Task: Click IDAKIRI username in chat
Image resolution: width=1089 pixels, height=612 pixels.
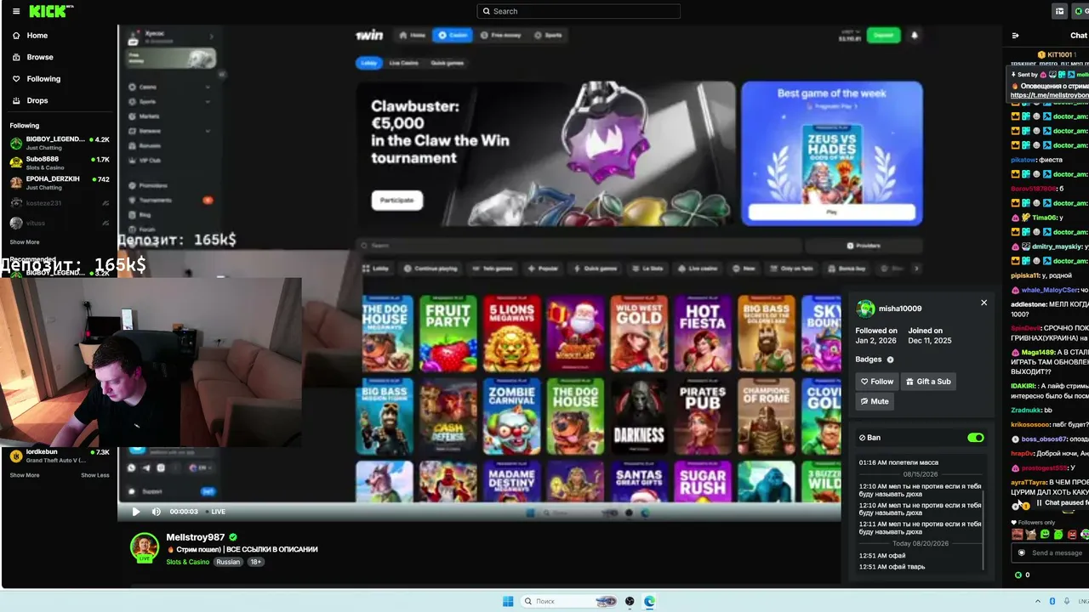Action: coord(1022,385)
